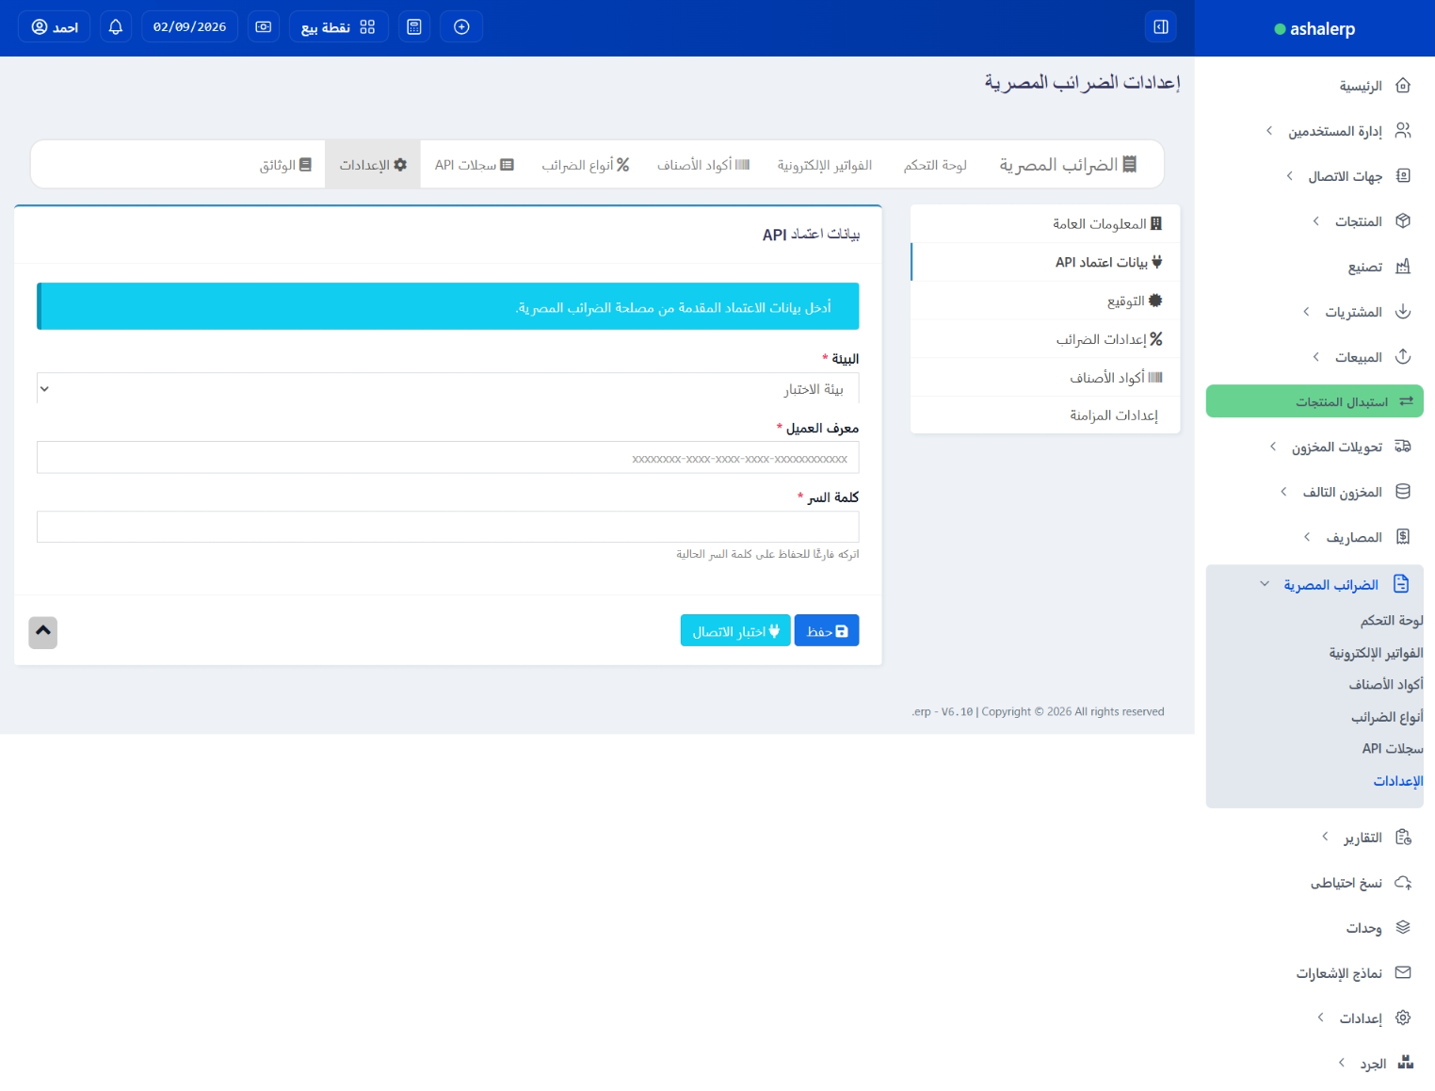Click the notification bell icon
This screenshot has height=1091, width=1435.
tap(116, 26)
